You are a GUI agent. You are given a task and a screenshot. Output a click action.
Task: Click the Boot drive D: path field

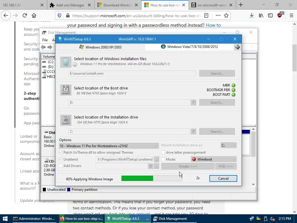129,102
